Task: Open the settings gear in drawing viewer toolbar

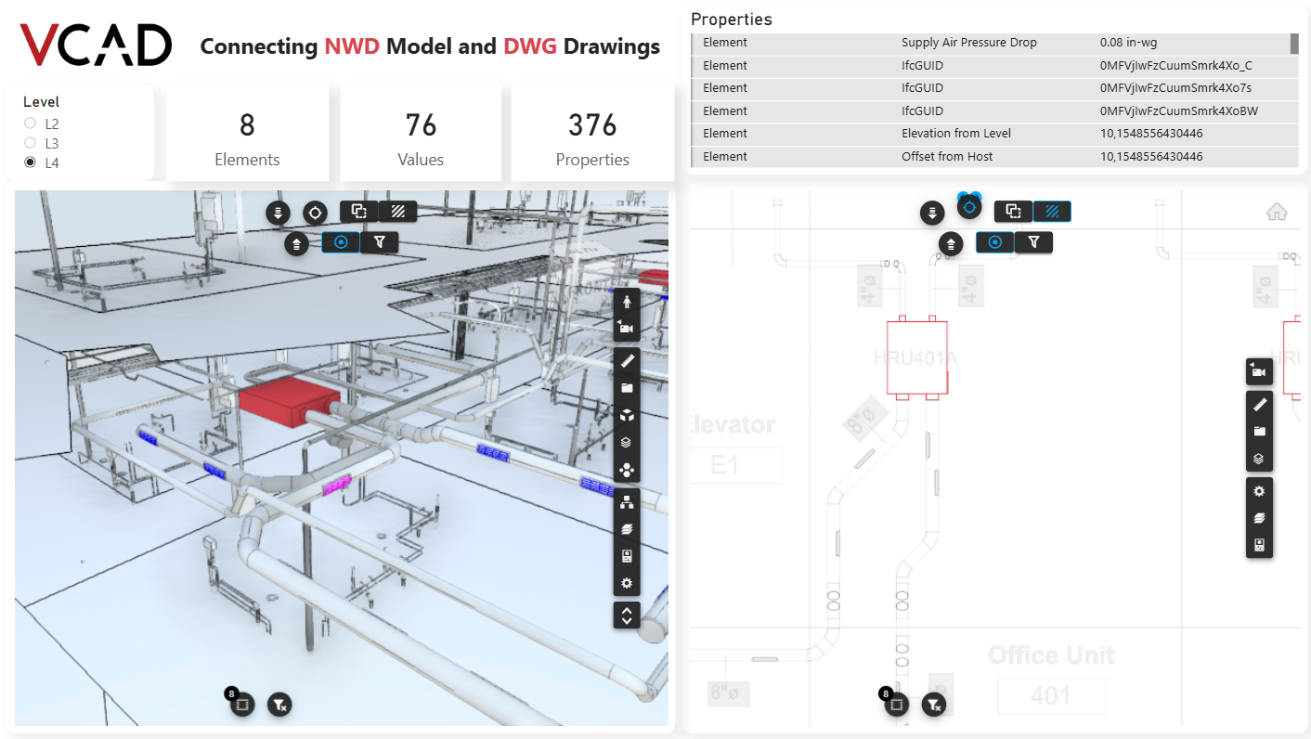Action: point(1259,491)
